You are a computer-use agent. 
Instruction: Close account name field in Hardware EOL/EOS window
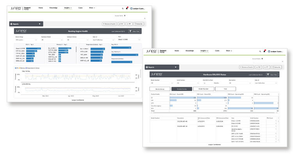pos(282,61)
